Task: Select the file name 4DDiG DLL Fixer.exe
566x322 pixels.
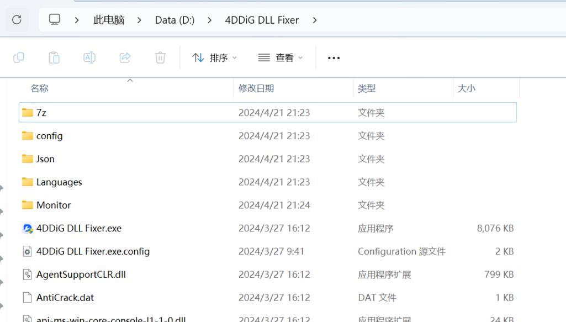Action: [79, 228]
